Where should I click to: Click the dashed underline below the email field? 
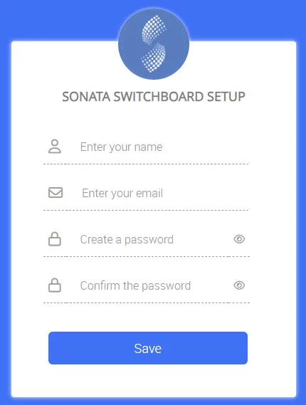click(147, 210)
